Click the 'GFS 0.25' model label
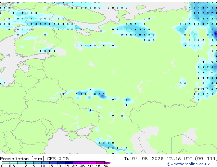This screenshot has height=167, width=217. click(x=58, y=159)
